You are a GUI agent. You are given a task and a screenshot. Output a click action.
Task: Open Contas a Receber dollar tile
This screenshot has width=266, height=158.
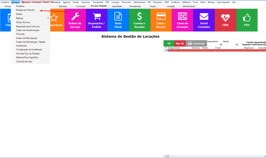tap(139, 20)
